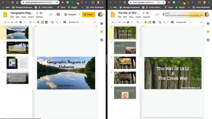Image resolution: width=212 pixels, height=119 pixels.
Task: Open Edit menu in Geographic Regions window
Action: point(18,17)
